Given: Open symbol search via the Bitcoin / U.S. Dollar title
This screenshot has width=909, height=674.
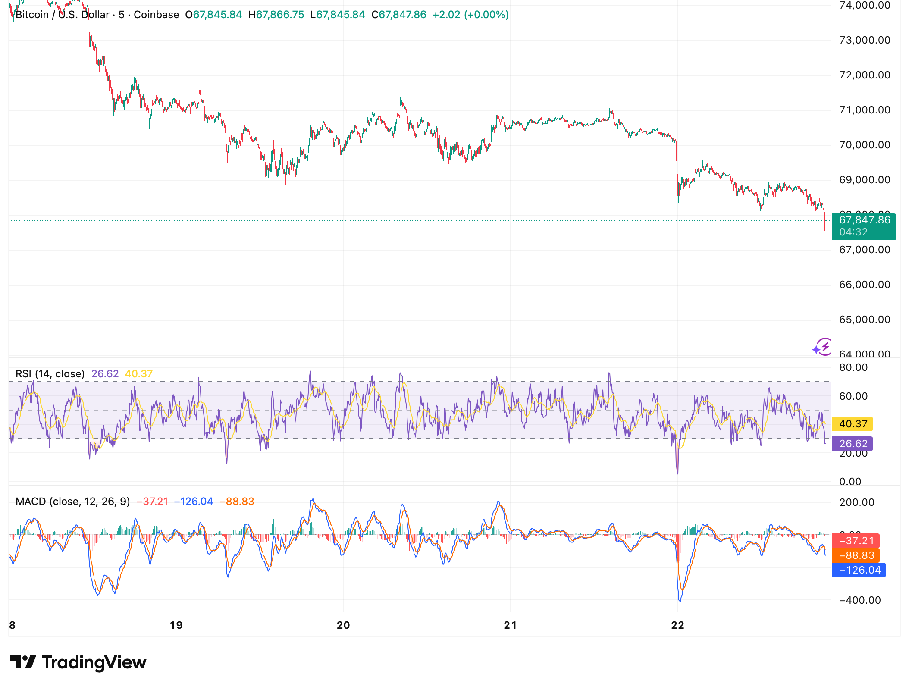Looking at the screenshot, I should click(62, 14).
